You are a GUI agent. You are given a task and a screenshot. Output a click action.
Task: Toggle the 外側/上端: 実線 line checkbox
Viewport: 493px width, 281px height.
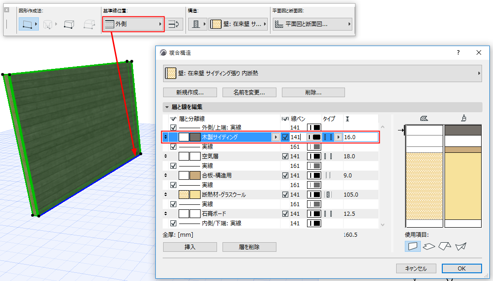173,127
